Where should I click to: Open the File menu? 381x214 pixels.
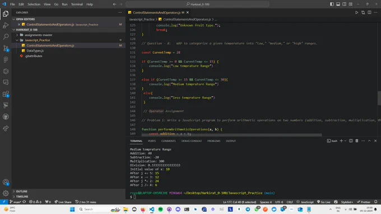click(x=12, y=4)
